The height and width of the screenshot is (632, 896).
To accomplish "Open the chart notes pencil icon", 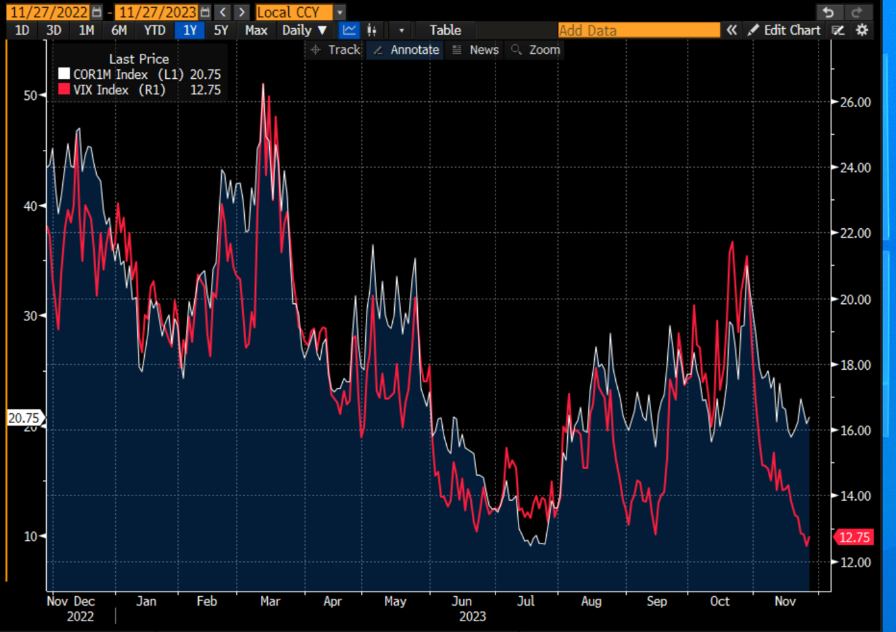I will [838, 30].
